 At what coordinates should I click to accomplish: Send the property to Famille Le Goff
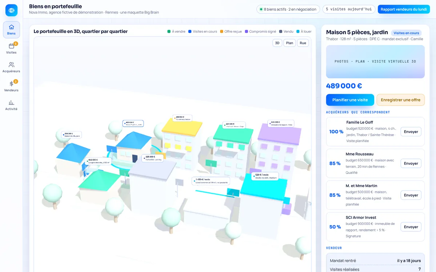pyautogui.click(x=411, y=132)
